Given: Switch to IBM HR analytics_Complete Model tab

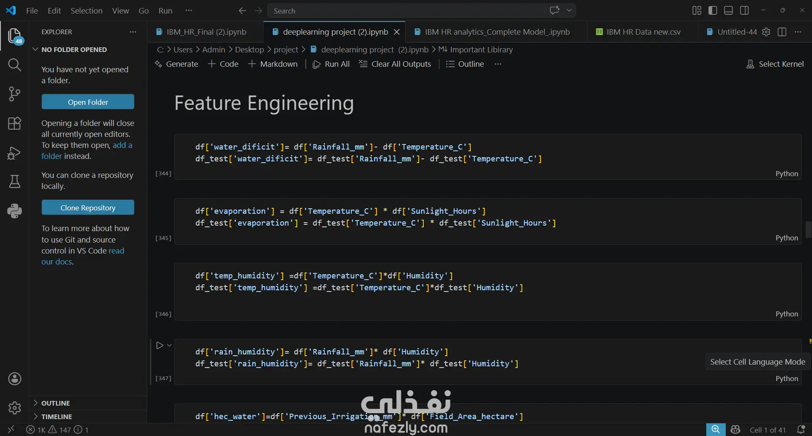Looking at the screenshot, I should click(497, 32).
